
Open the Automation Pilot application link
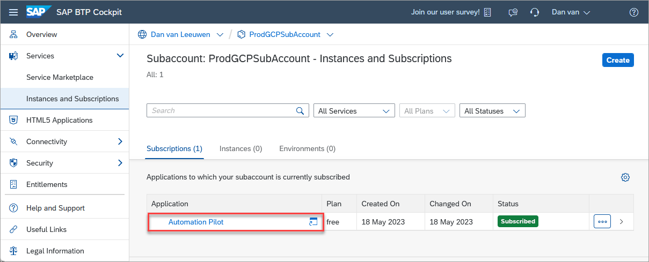coord(196,222)
